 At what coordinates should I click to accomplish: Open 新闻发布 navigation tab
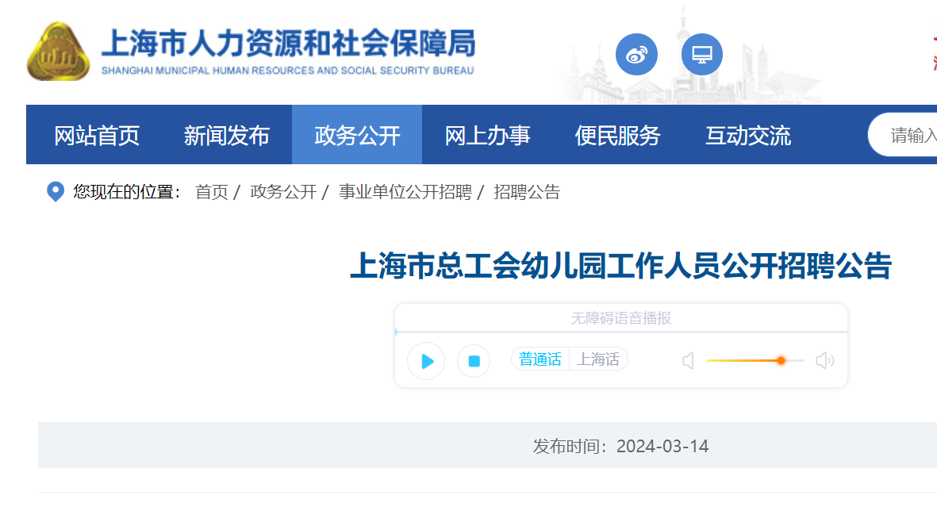pos(226,135)
